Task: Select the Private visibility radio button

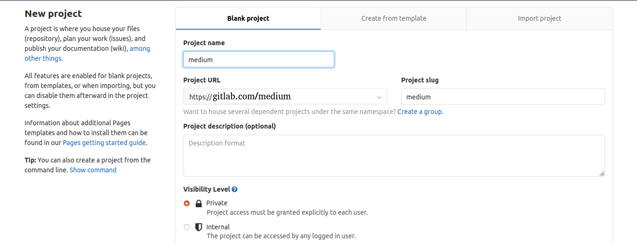Action: tap(187, 203)
